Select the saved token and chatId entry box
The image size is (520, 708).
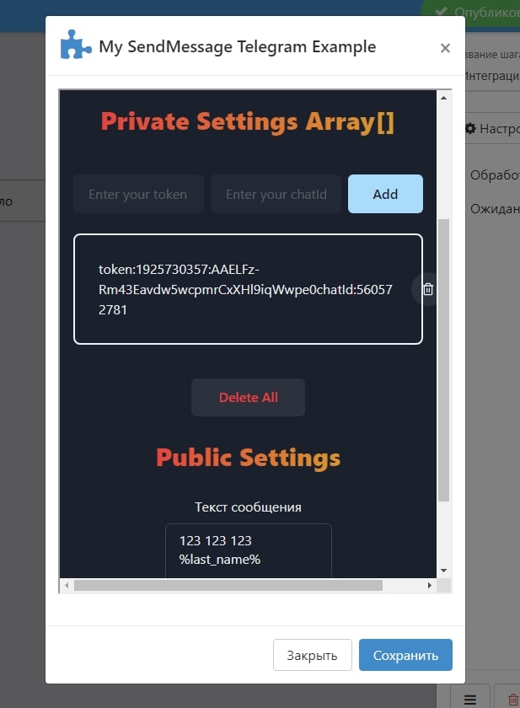pyautogui.click(x=244, y=289)
